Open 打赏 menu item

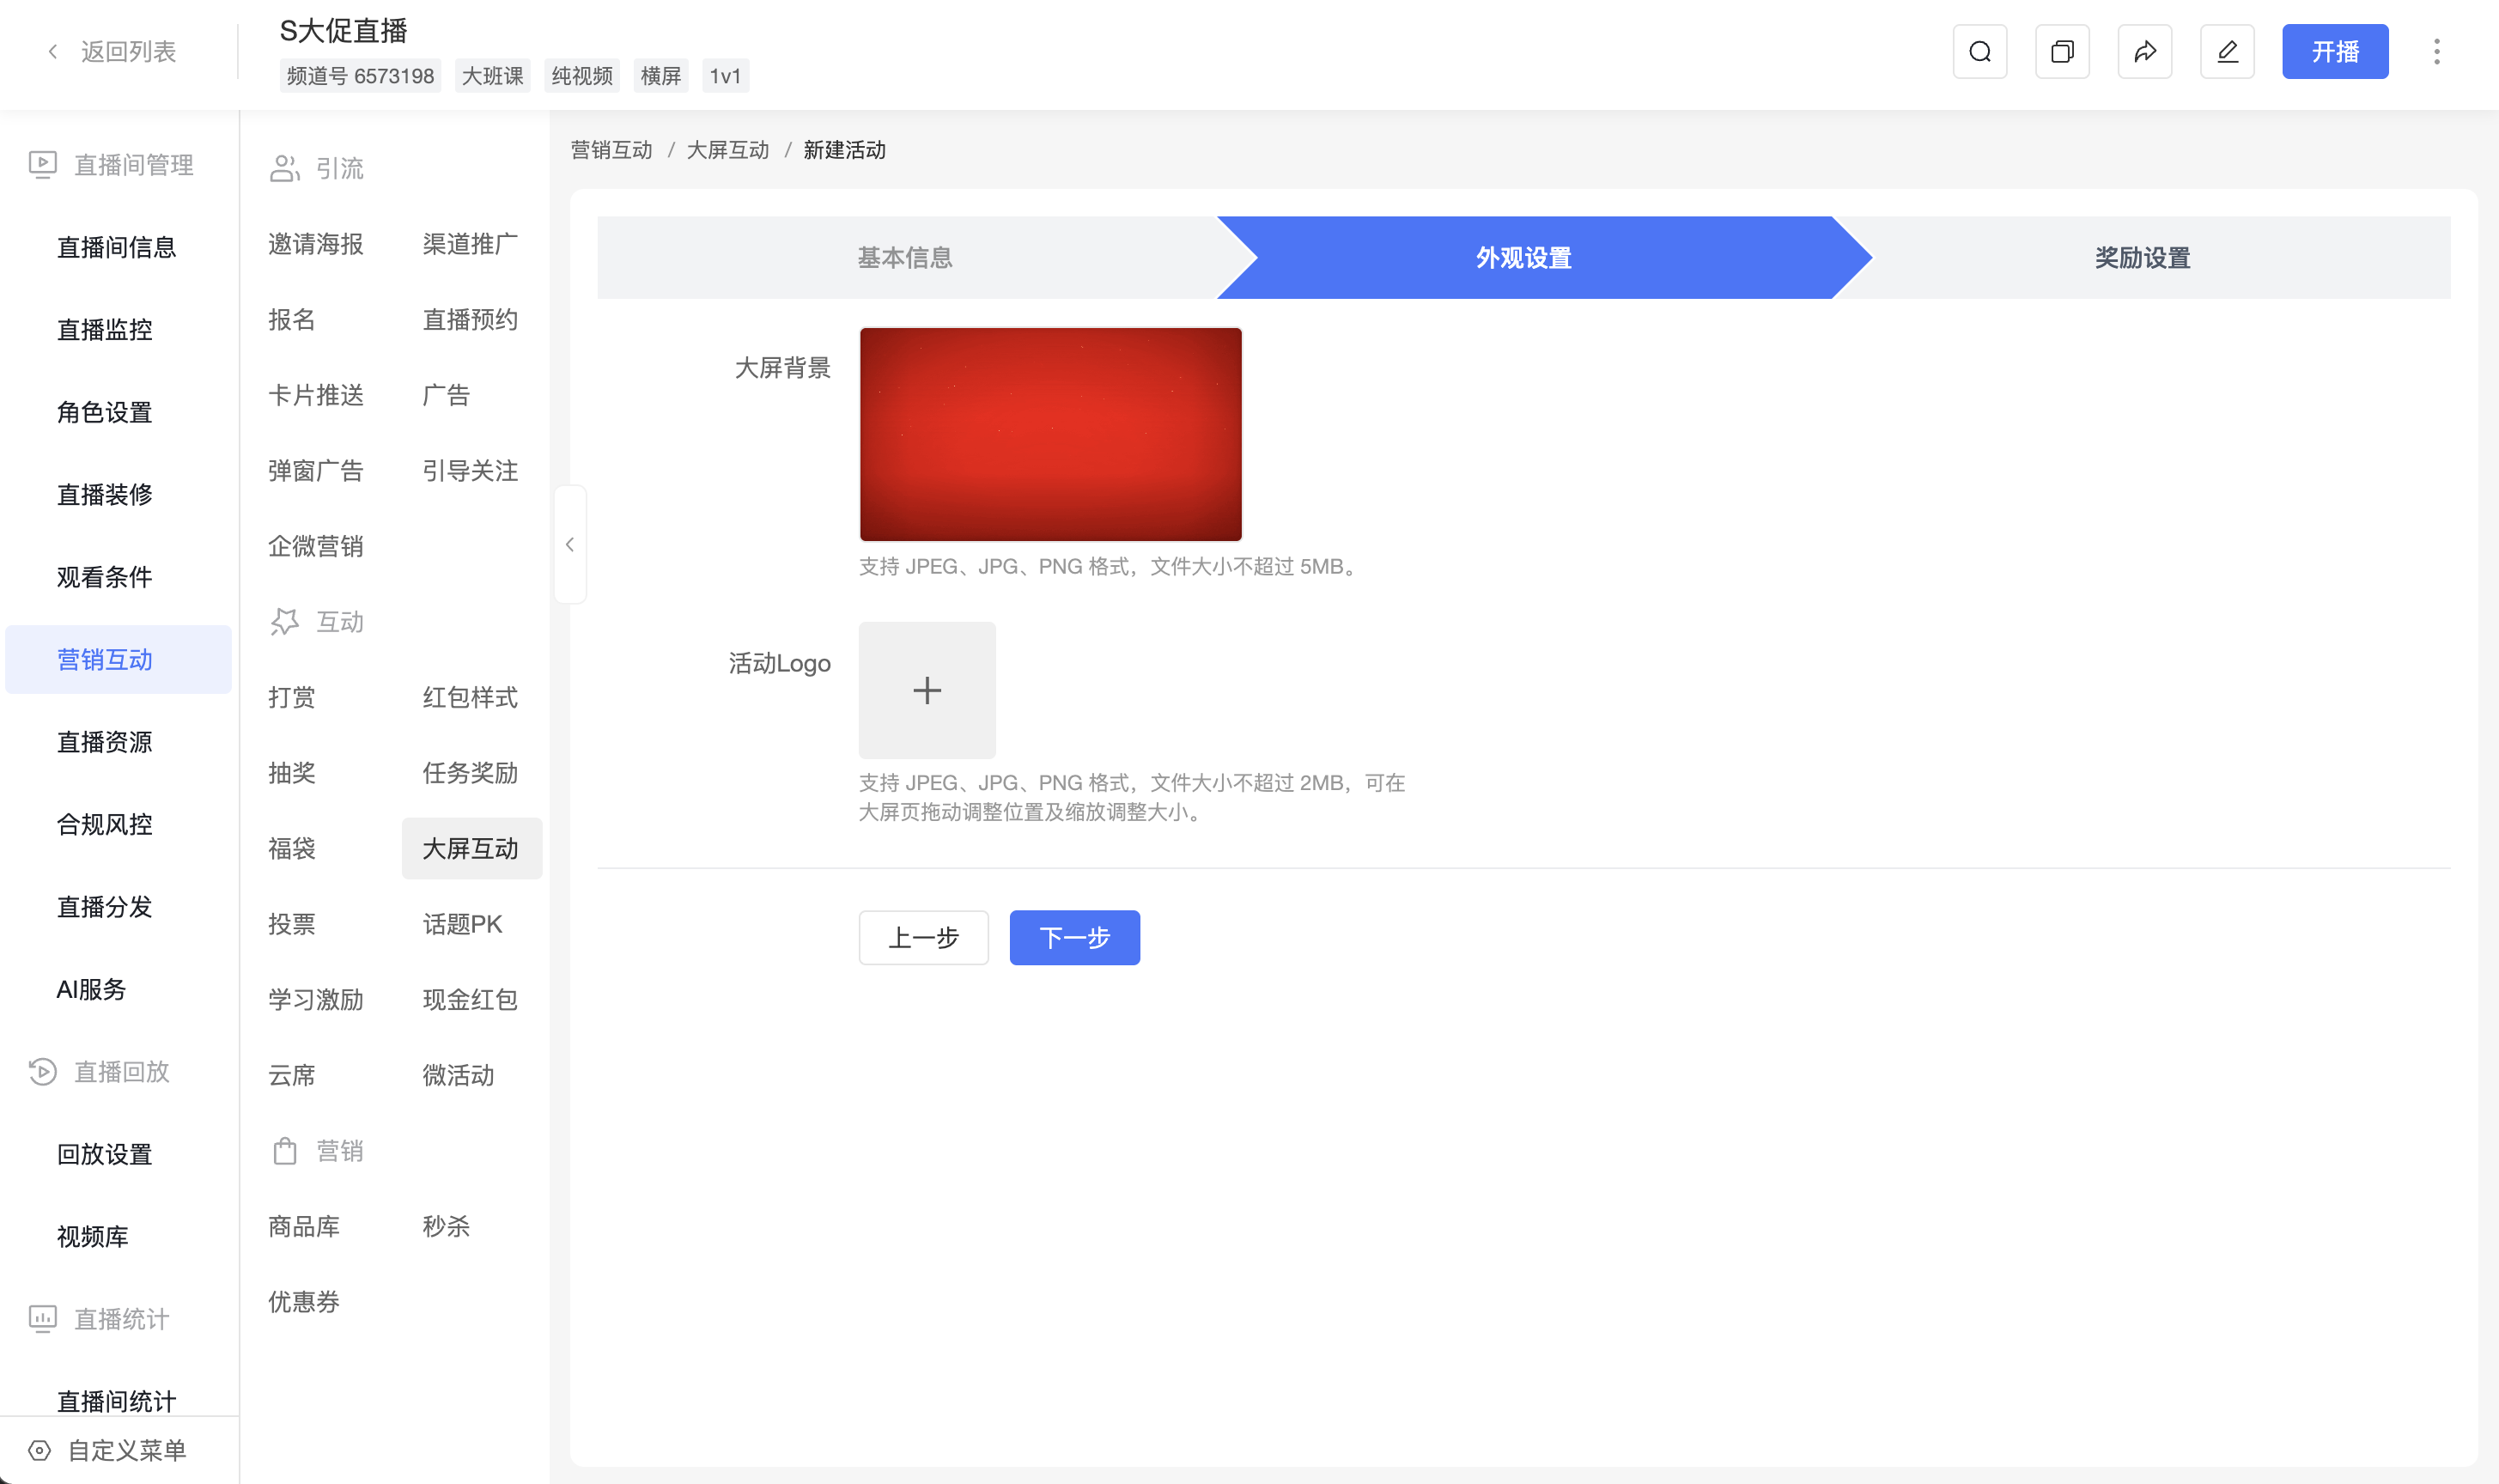pos(292,697)
